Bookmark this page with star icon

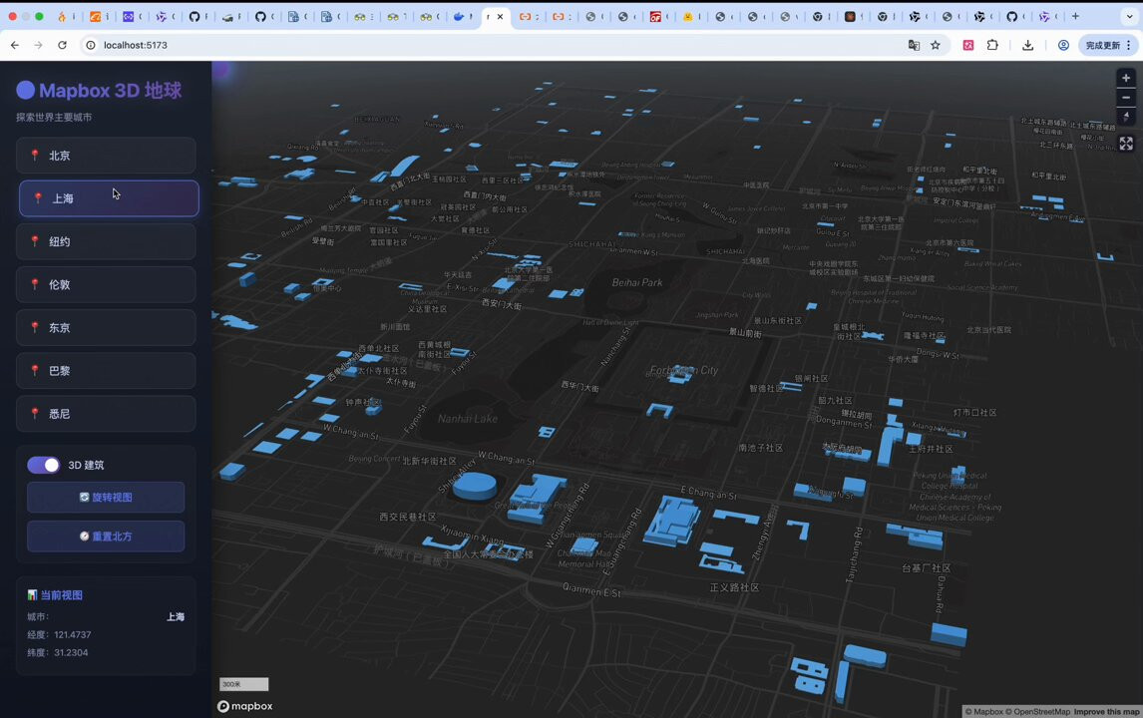pyautogui.click(x=936, y=45)
